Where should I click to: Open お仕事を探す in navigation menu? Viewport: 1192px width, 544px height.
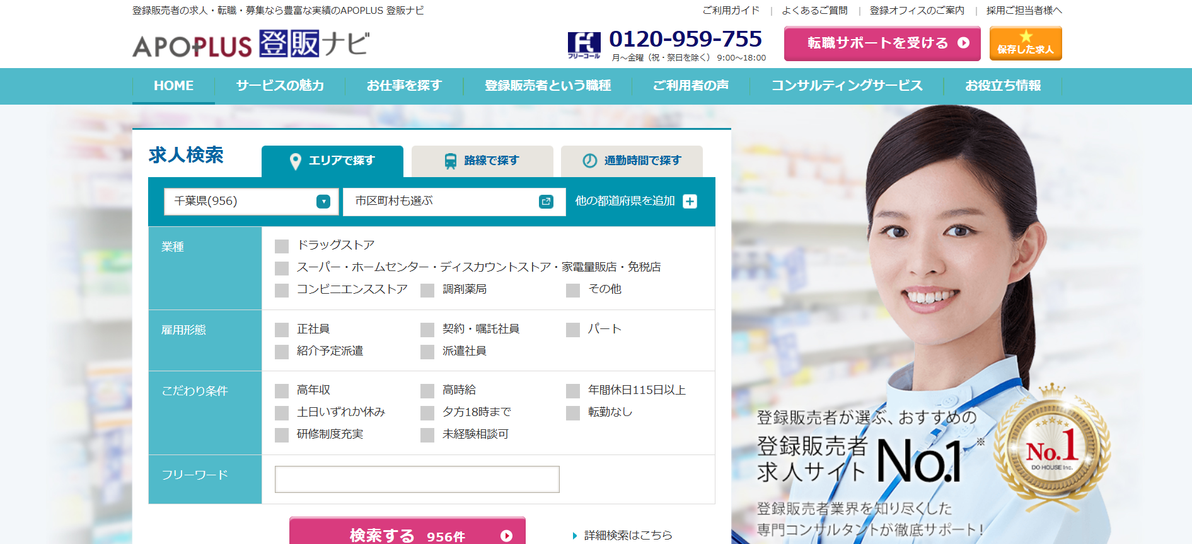[404, 86]
